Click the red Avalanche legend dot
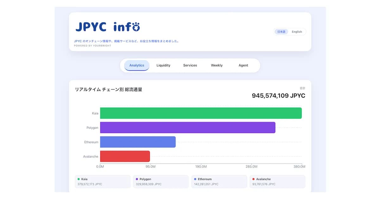380x199 pixels. point(254,179)
